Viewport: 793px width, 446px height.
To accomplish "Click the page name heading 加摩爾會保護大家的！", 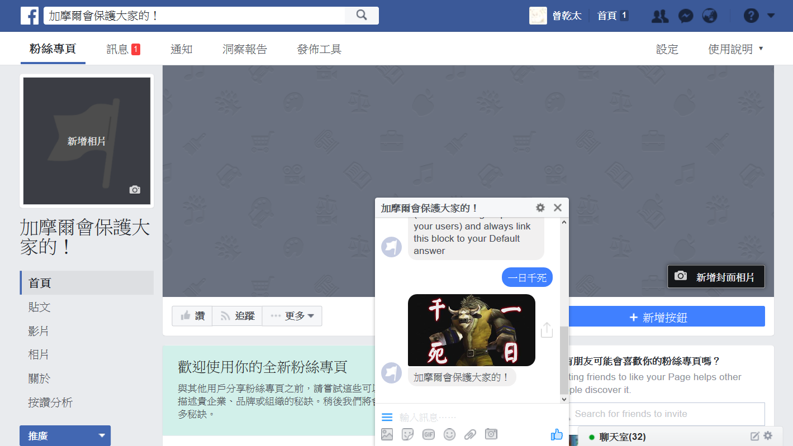I will click(x=85, y=236).
